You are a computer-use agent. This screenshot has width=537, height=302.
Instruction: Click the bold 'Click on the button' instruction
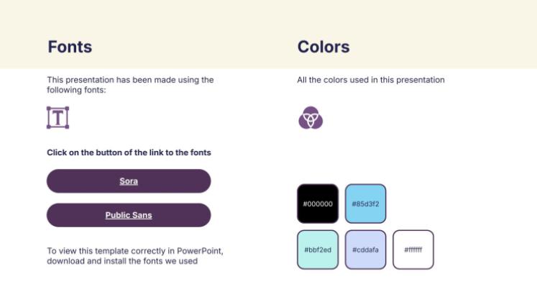coord(129,152)
